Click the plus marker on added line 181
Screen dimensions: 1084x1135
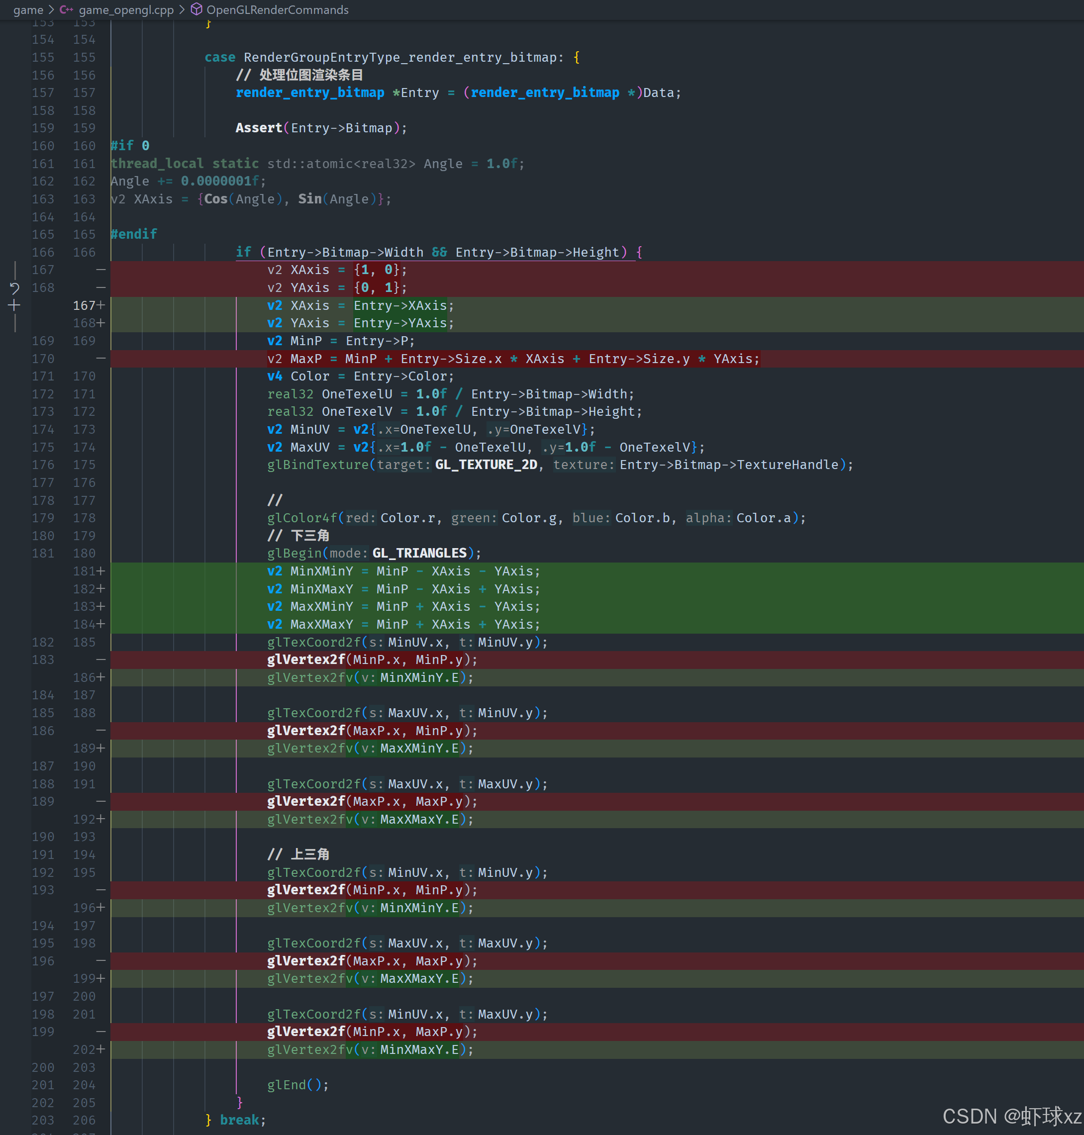tap(101, 571)
